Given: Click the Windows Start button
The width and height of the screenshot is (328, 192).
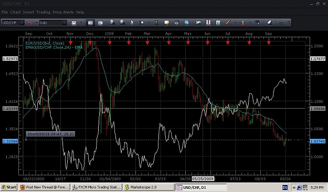Looking at the screenshot, I should 9,187.
